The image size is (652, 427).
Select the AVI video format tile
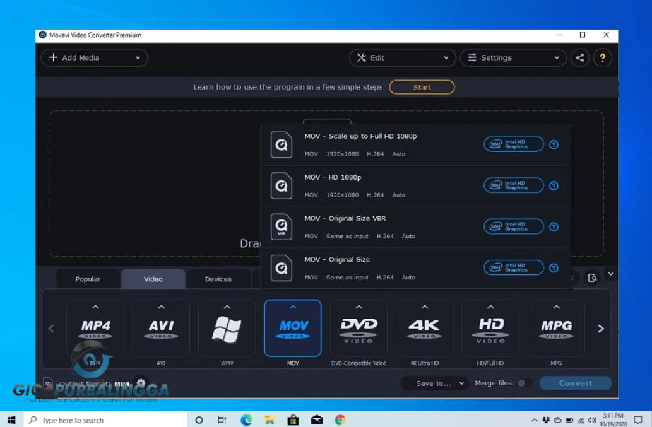pyautogui.click(x=161, y=328)
